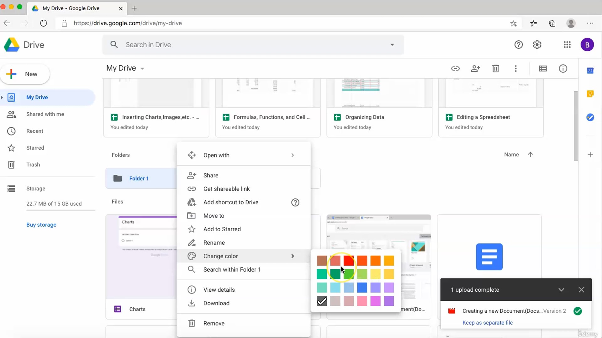Open the Drive help icon
The height and width of the screenshot is (338, 602).
pos(519,45)
